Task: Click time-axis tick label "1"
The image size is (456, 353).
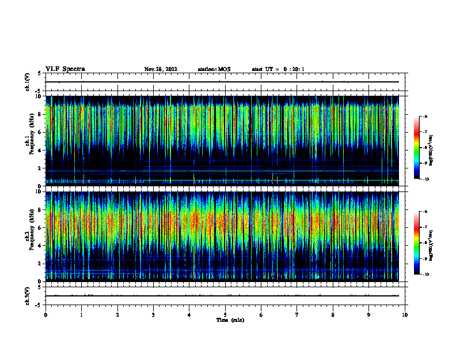Action: pyautogui.click(x=81, y=315)
